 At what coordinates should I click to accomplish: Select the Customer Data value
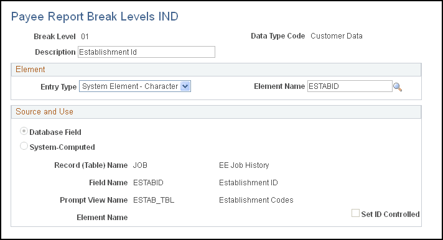pos(337,36)
